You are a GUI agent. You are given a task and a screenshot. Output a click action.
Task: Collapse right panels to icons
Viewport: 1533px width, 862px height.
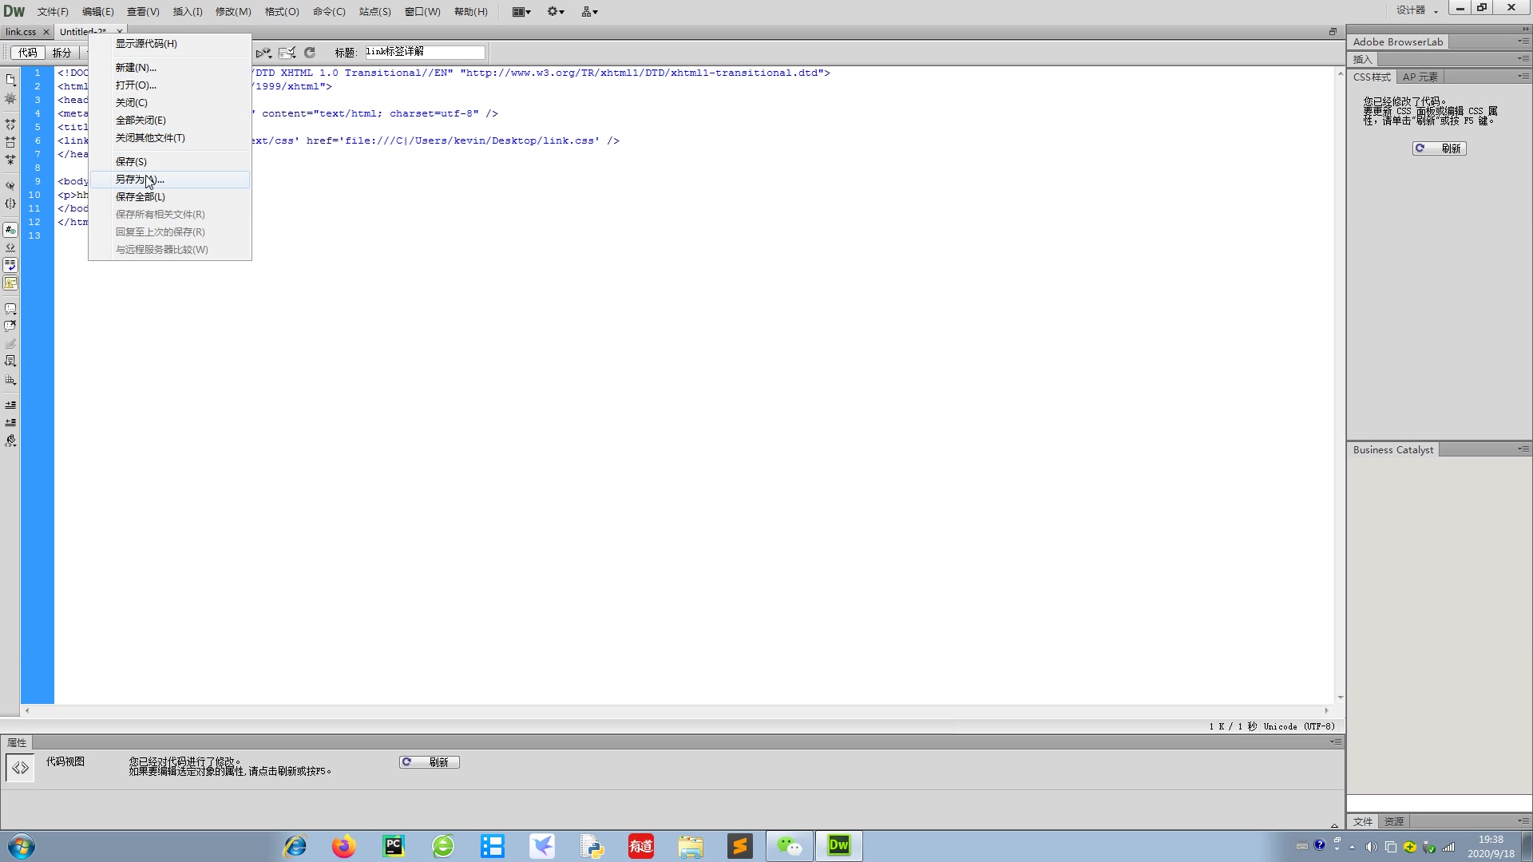click(x=1525, y=30)
